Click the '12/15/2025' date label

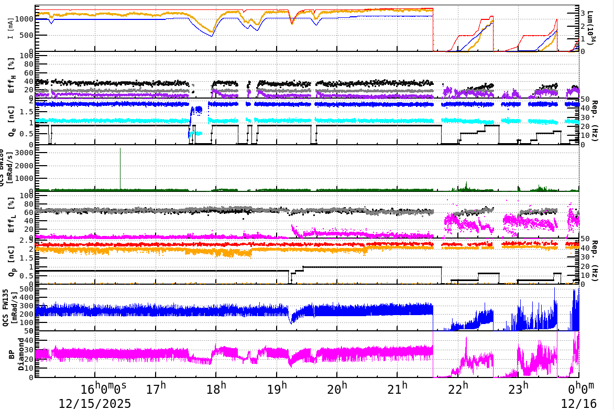[x=95, y=403]
